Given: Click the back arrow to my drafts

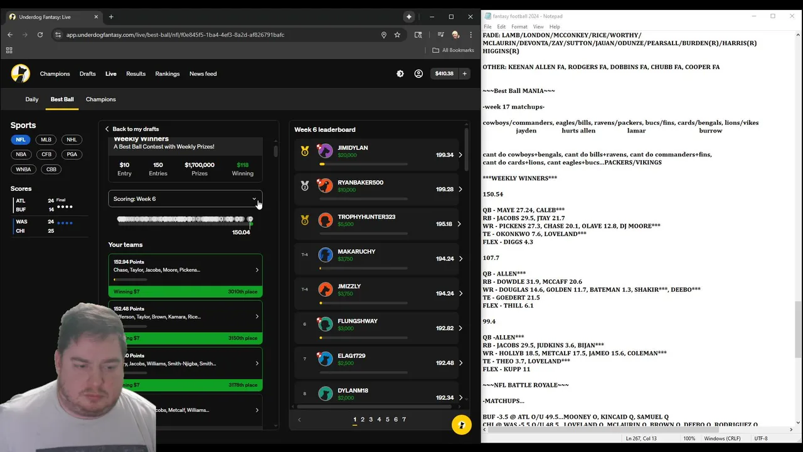Looking at the screenshot, I should point(107,129).
